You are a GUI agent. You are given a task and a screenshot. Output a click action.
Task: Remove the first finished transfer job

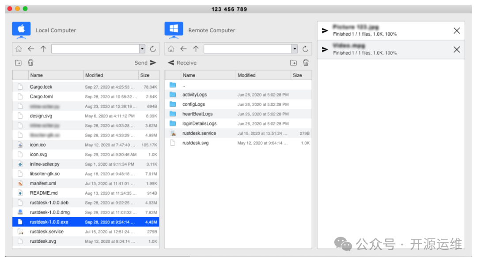pos(457,30)
